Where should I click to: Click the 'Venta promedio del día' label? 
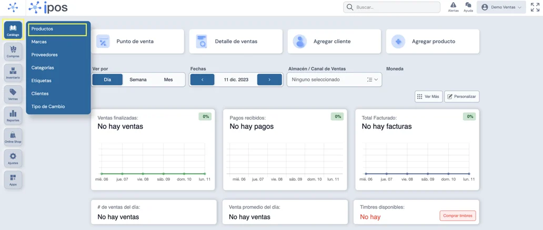tap(255, 207)
